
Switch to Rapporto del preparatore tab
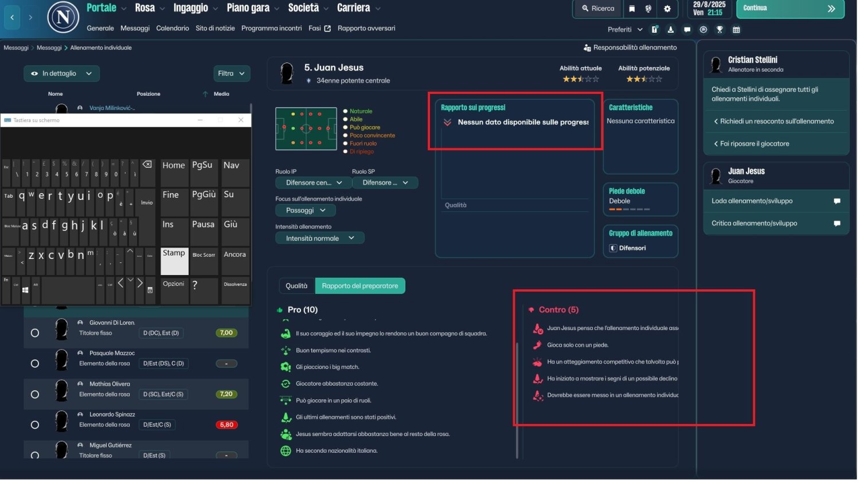tap(361, 286)
